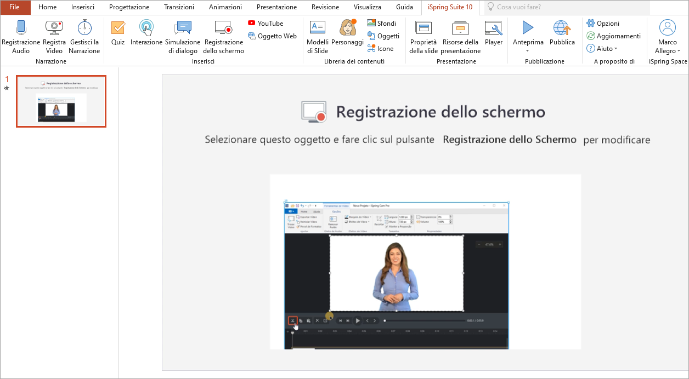Click the Registrazione Audio microphone icon
Viewport: 689px width, 379px height.
pyautogui.click(x=21, y=27)
